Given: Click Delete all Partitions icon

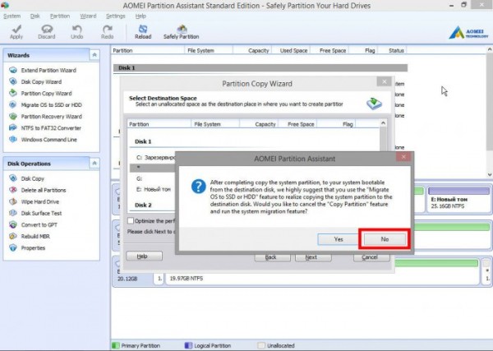Looking at the screenshot, I should pyautogui.click(x=13, y=190).
